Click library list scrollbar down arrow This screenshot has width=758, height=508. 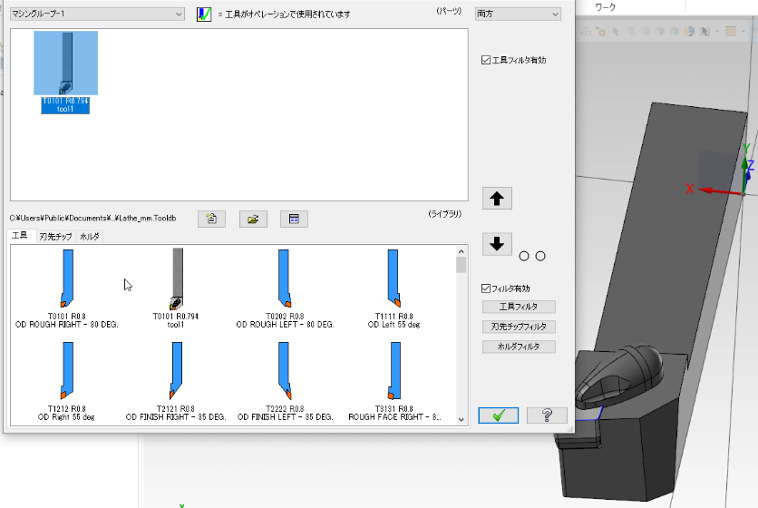pos(462,420)
